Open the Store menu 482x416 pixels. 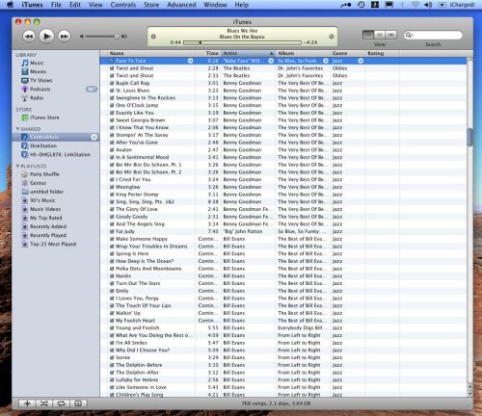pyautogui.click(x=151, y=5)
